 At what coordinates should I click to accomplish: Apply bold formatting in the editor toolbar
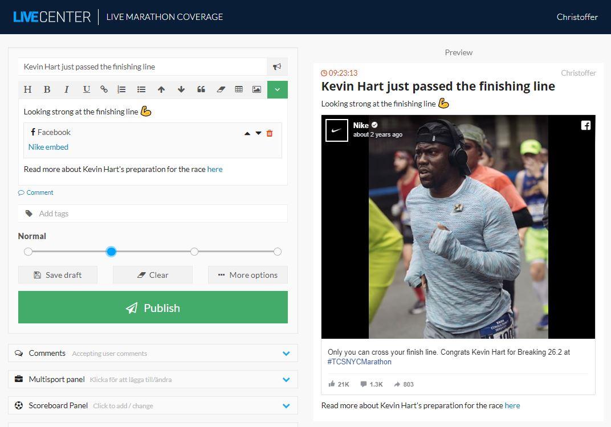tap(47, 89)
